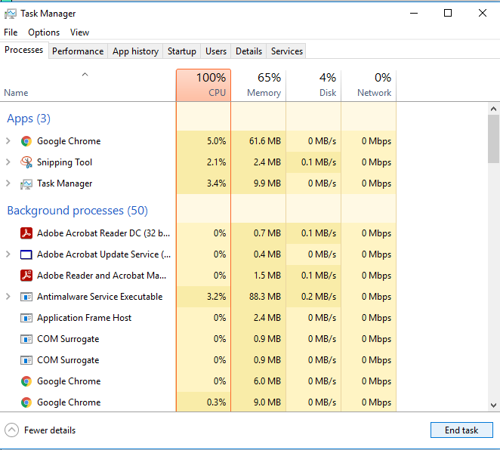Click the Snipping Tool 2.1% CPU value
Screen dimensions: 500x450
(x=216, y=162)
